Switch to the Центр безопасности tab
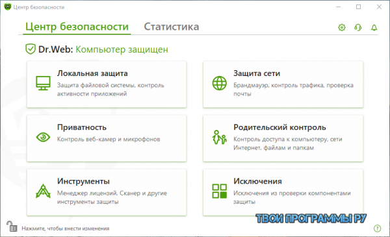 [x=77, y=27]
